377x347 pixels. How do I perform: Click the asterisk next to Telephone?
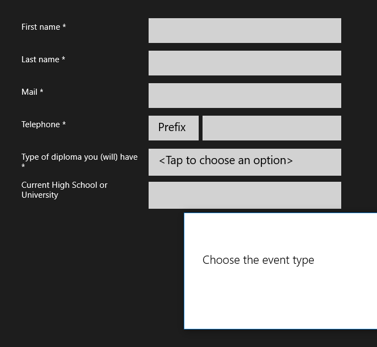tap(64, 124)
